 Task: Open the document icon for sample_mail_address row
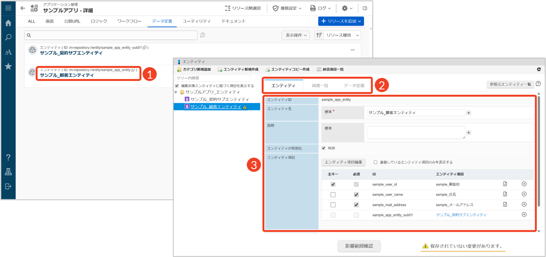point(505,204)
